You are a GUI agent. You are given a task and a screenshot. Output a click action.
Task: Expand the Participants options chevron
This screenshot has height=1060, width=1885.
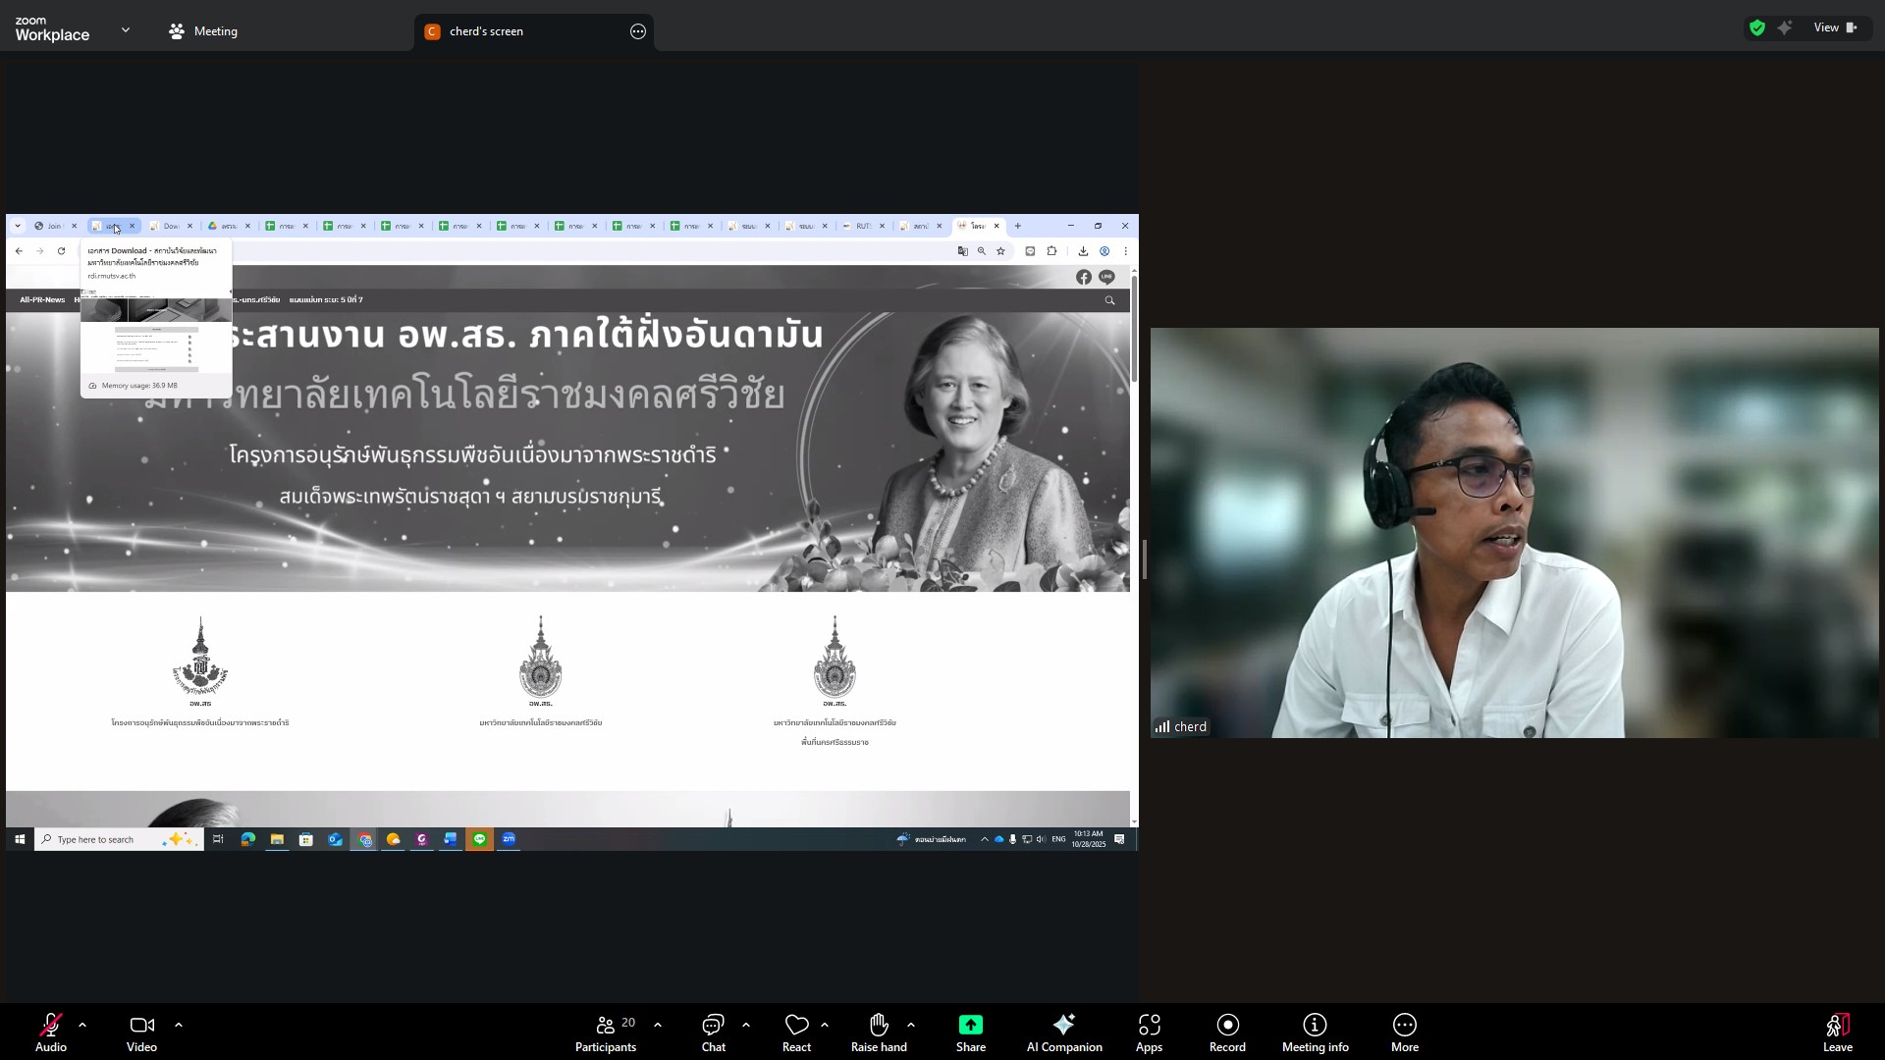tap(658, 1025)
